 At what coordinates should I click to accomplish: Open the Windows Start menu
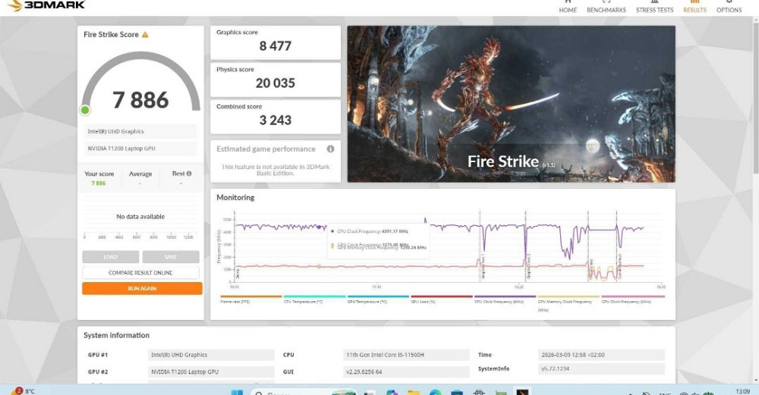tap(237, 392)
